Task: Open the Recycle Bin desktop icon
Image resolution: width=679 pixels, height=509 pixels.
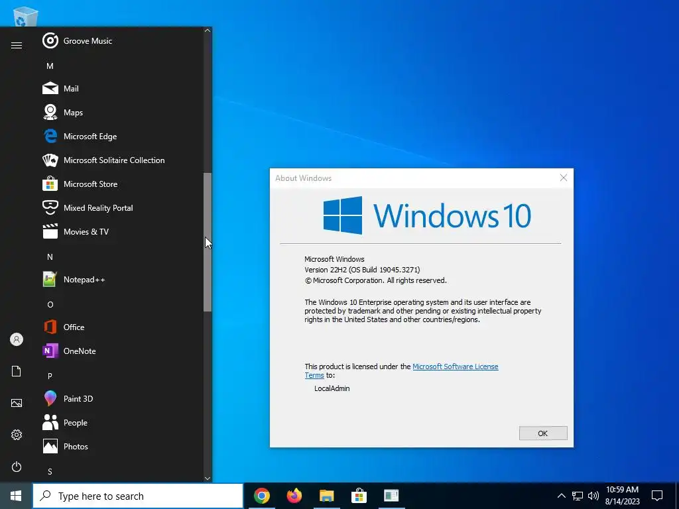Action: (26, 17)
